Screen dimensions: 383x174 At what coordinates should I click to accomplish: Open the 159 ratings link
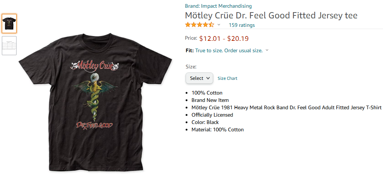pyautogui.click(x=241, y=25)
